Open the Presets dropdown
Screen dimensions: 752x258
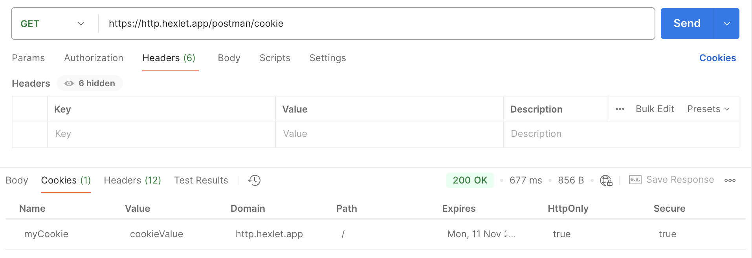[x=708, y=109]
